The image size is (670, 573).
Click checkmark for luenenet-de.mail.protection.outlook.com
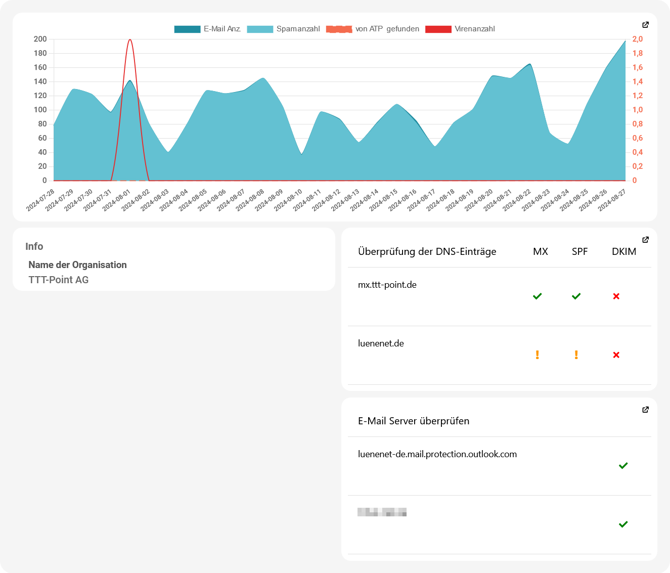click(623, 465)
